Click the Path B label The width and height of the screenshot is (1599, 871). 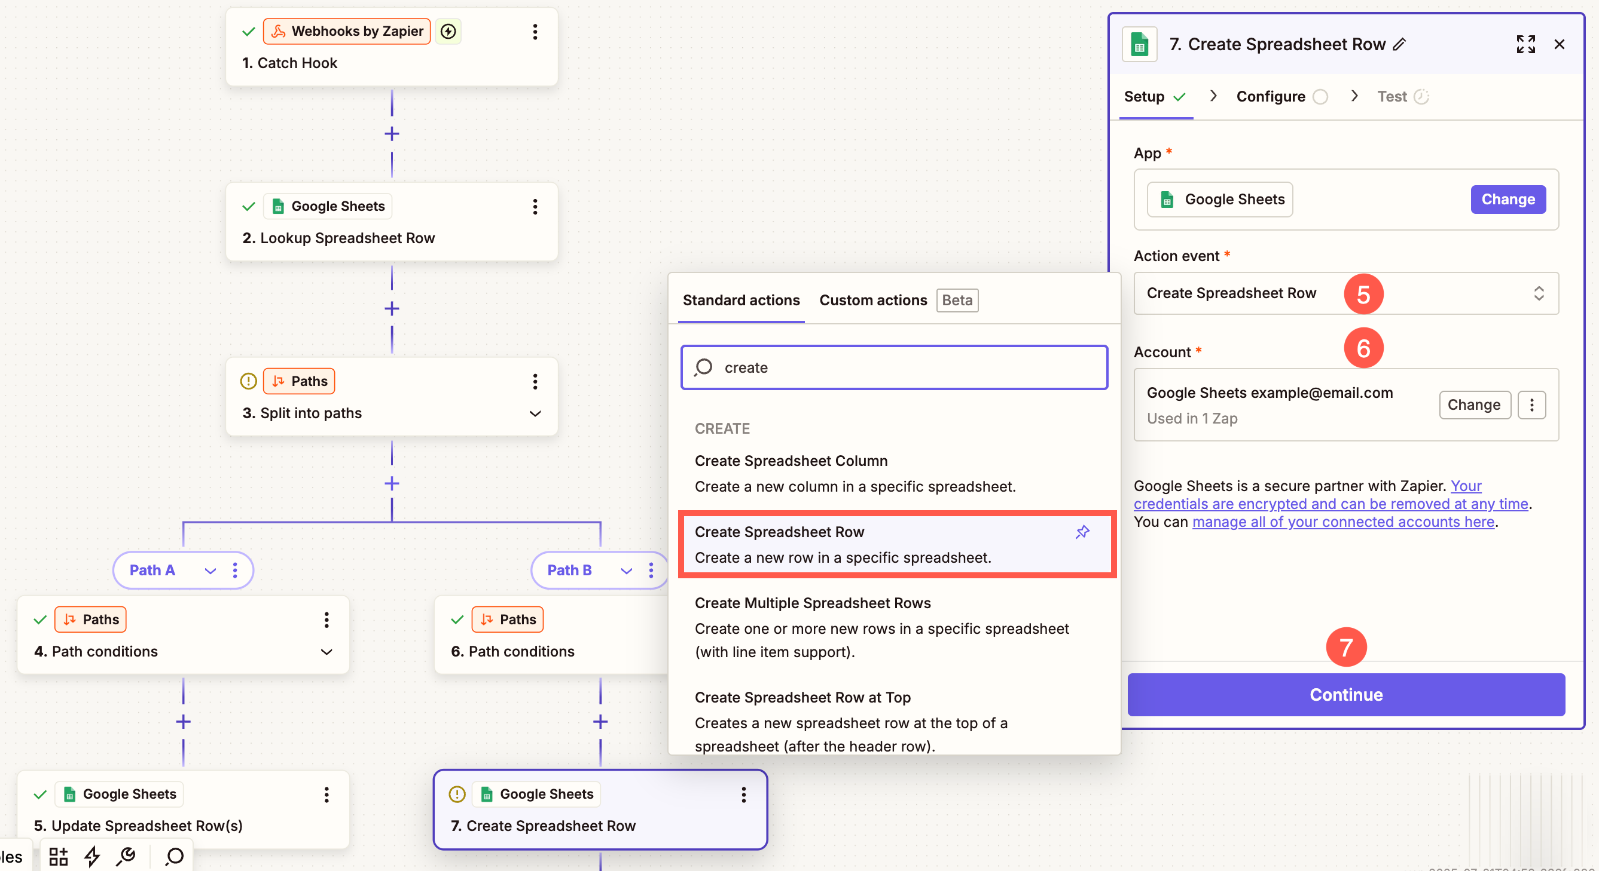569,570
